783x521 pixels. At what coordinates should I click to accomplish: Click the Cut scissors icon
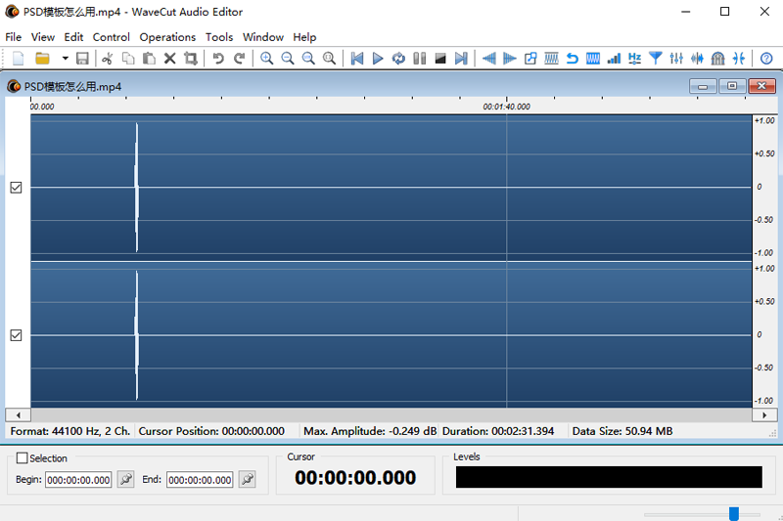(x=108, y=59)
